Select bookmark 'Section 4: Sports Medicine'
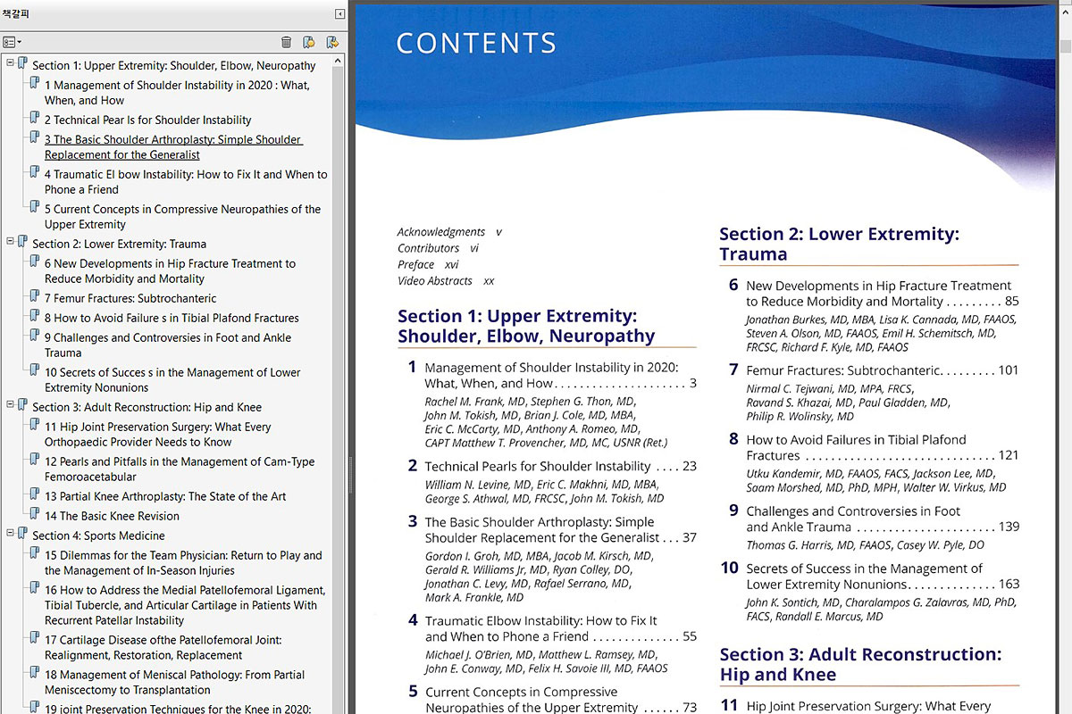This screenshot has width=1072, height=714. click(98, 535)
